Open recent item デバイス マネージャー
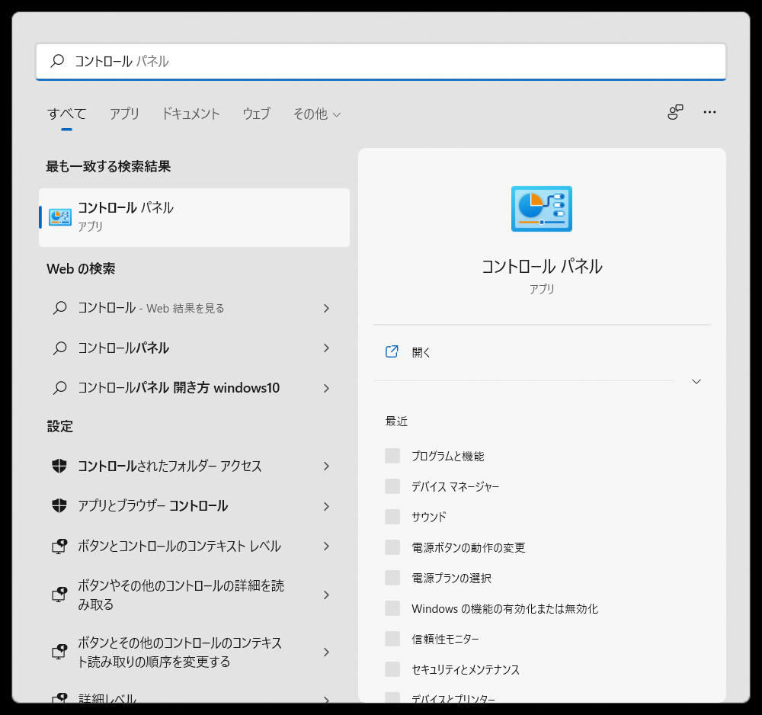 tap(455, 486)
